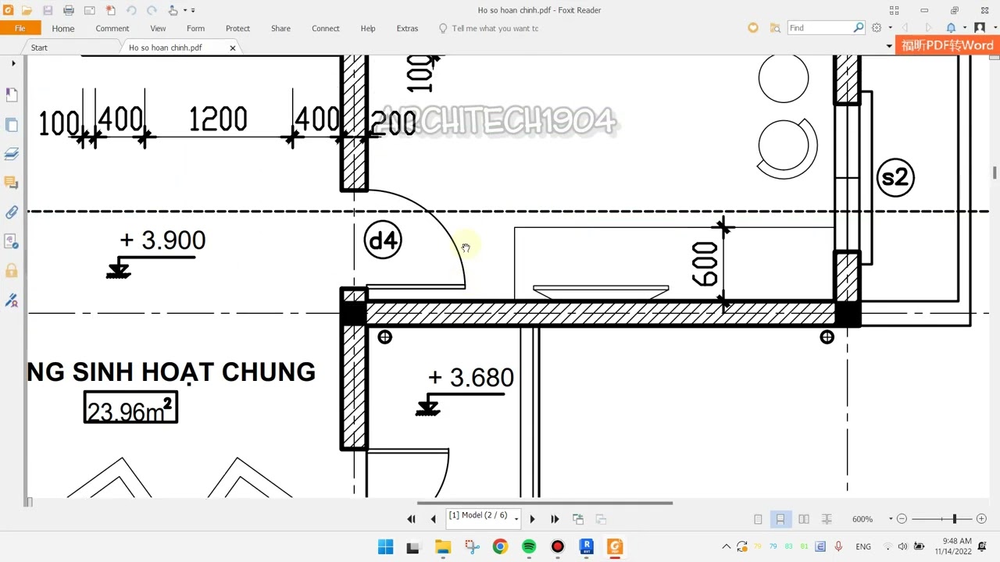Screen dimensions: 1000x562
Task: Click the email envelope icon in quick toolbar
Action: 89,10
